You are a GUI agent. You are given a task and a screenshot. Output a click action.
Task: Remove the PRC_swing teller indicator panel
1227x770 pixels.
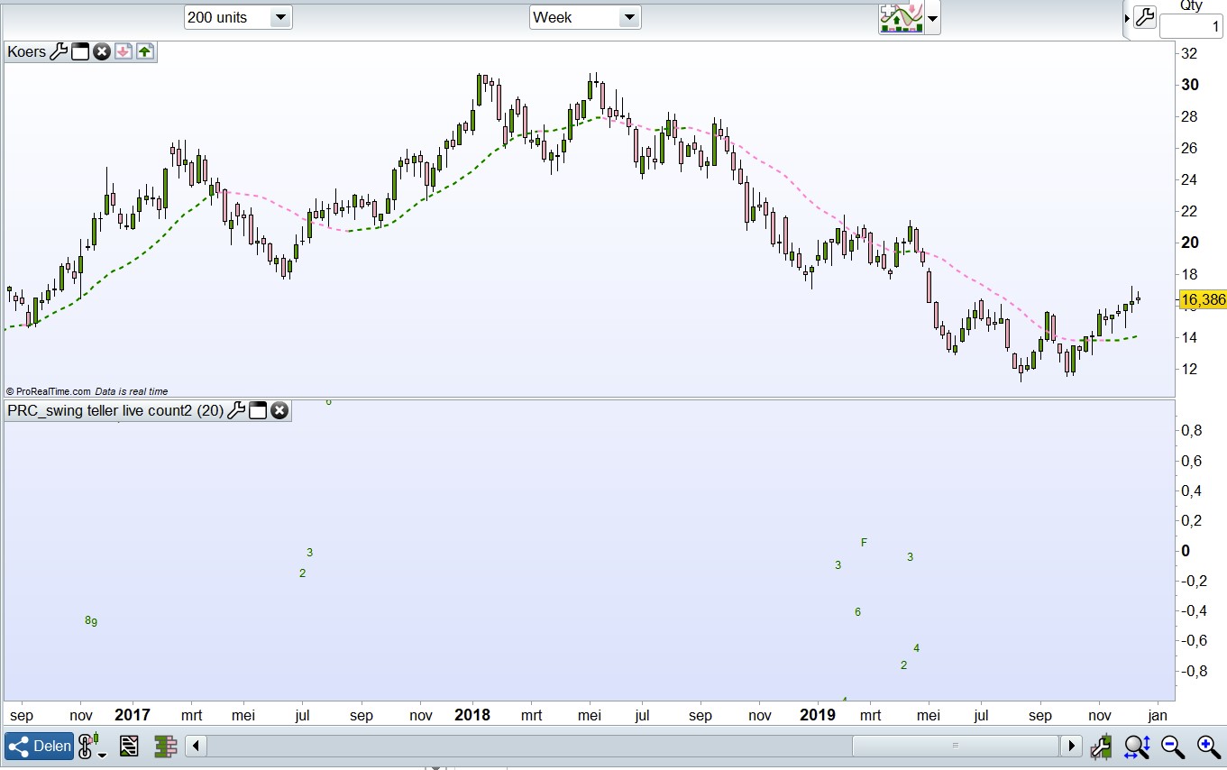pyautogui.click(x=279, y=411)
